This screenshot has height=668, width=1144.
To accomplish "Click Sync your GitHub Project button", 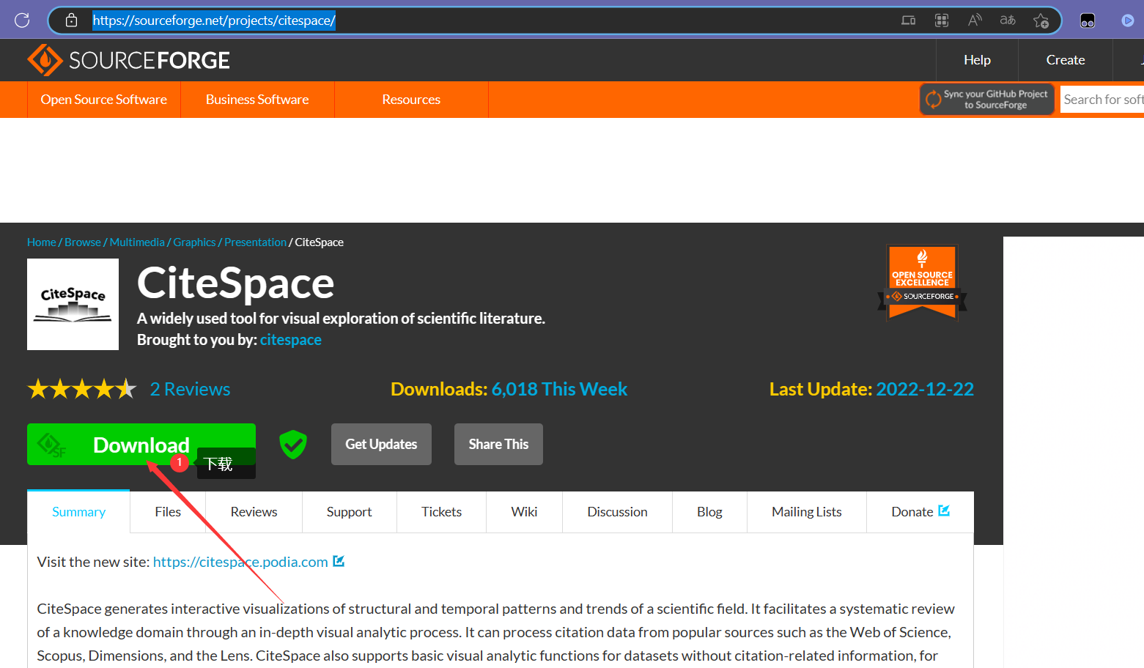I will pos(987,99).
